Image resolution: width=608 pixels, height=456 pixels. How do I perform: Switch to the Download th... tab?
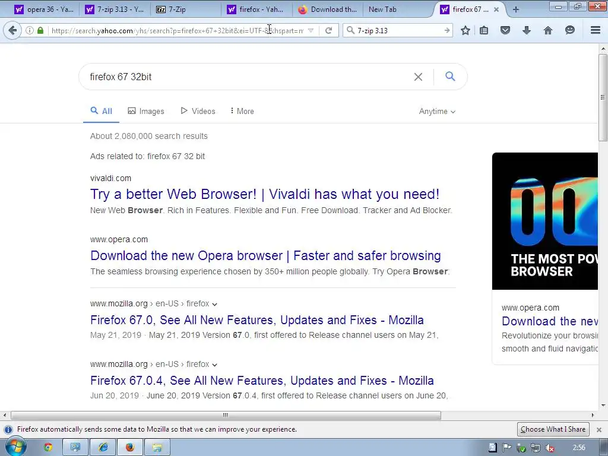click(x=327, y=9)
